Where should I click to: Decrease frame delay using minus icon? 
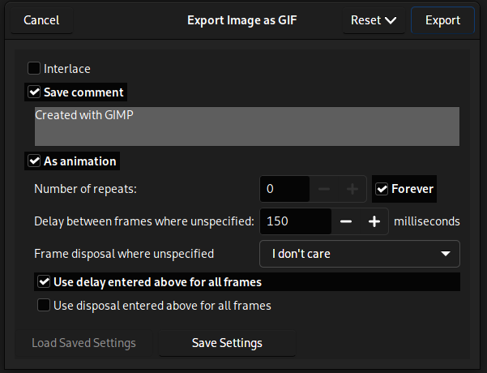(x=346, y=221)
